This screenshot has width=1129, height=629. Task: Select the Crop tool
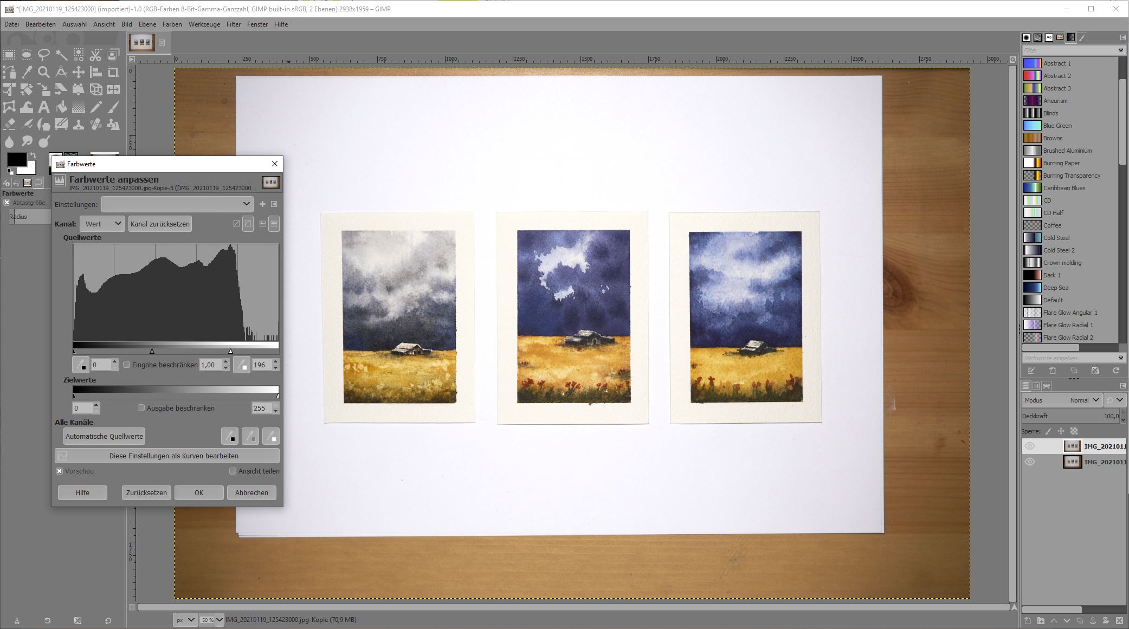pos(113,72)
